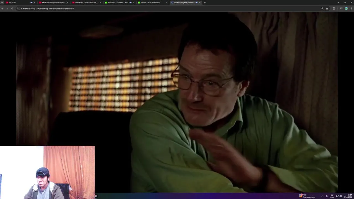Open the browser profile avatar
The height and width of the screenshot is (199, 354).
pyautogui.click(x=346, y=9)
